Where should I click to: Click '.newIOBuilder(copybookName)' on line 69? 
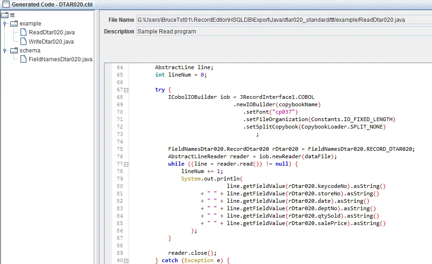tap(277, 104)
